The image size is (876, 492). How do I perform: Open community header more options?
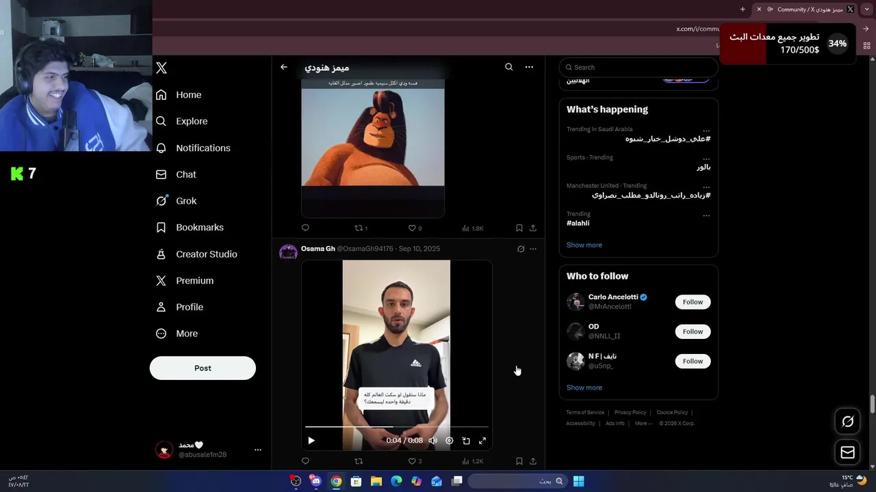(x=529, y=67)
